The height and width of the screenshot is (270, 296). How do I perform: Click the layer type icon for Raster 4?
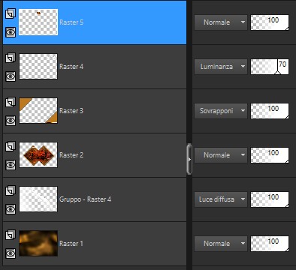11,58
